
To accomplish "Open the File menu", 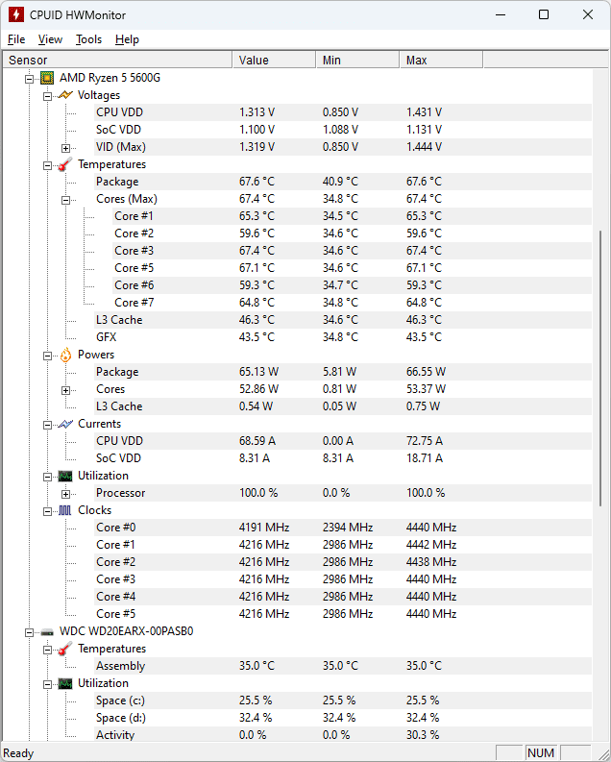I will tap(16, 39).
